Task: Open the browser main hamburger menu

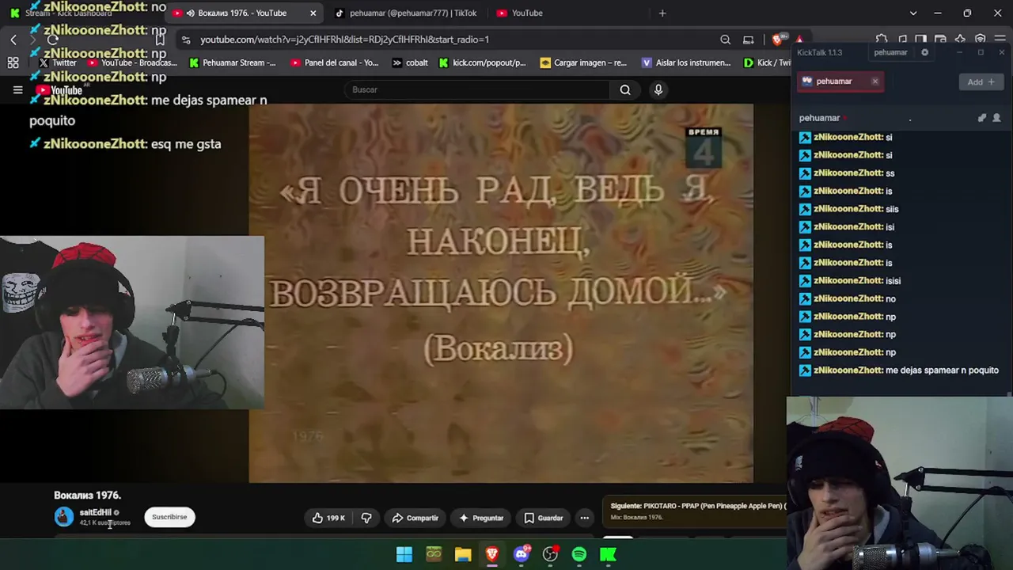Action: (1000, 40)
